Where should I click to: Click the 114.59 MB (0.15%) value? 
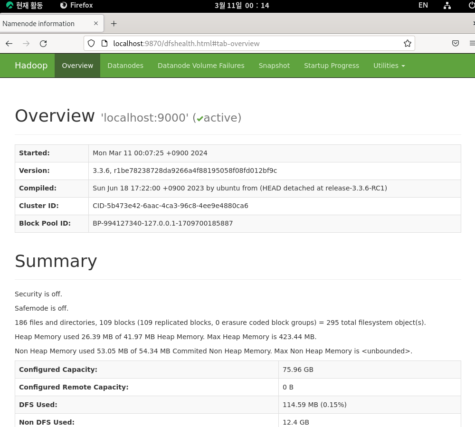pos(314,405)
